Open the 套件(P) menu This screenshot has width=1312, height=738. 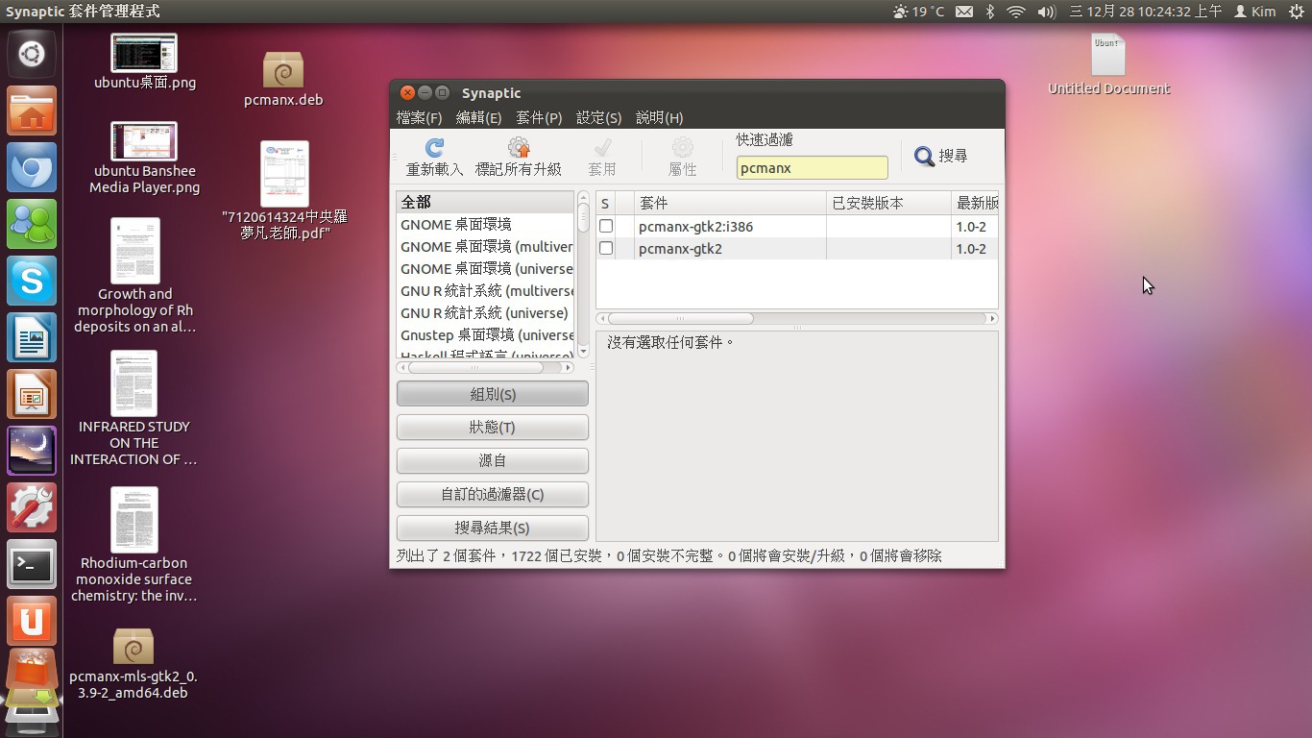539,117
